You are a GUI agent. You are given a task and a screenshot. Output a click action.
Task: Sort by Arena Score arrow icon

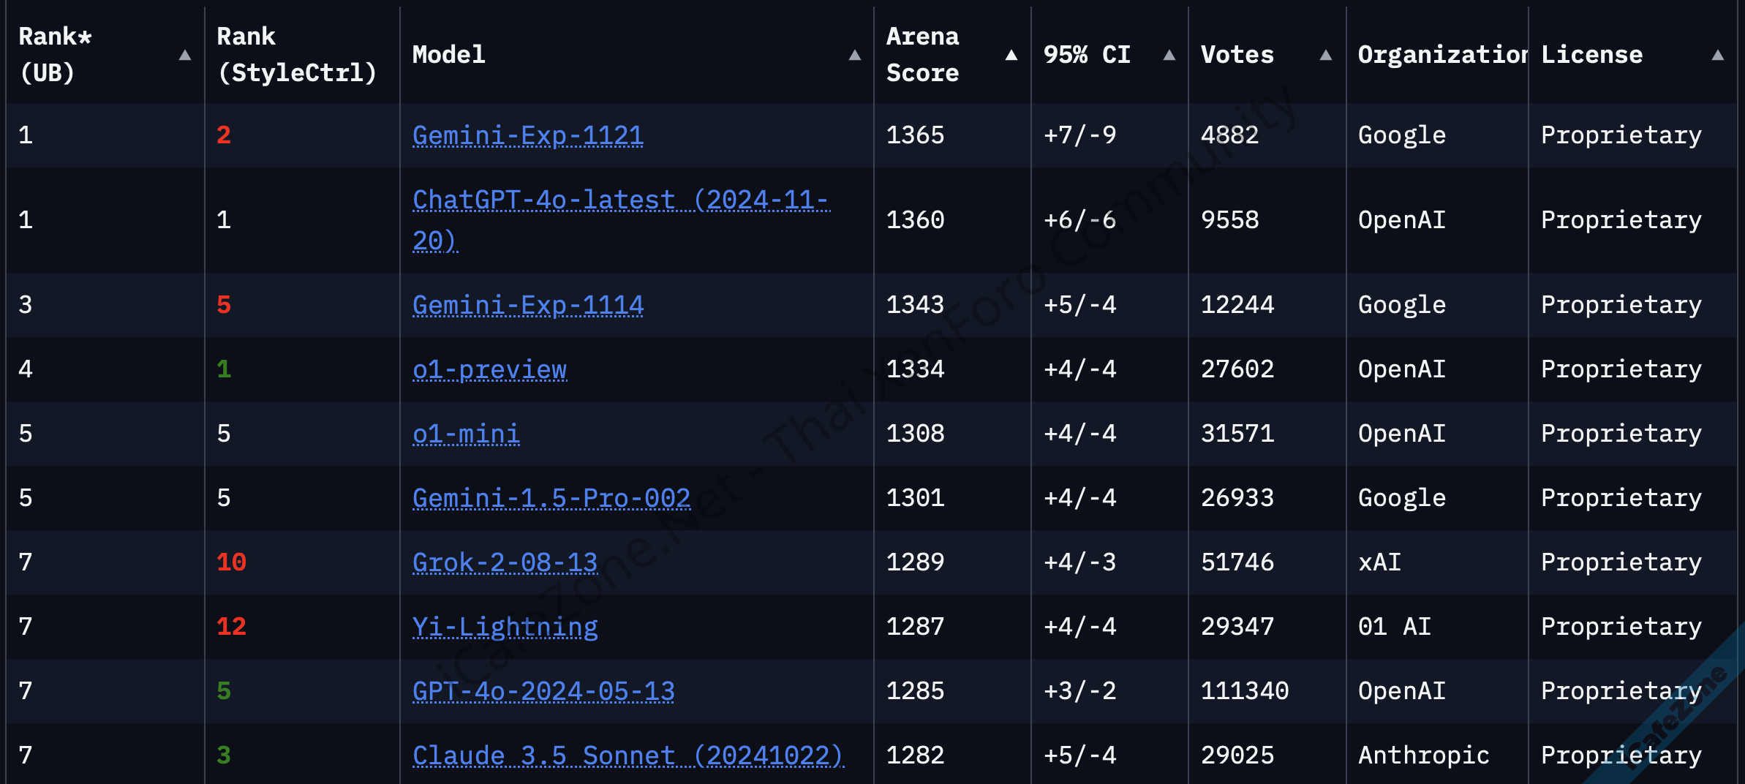(1011, 56)
